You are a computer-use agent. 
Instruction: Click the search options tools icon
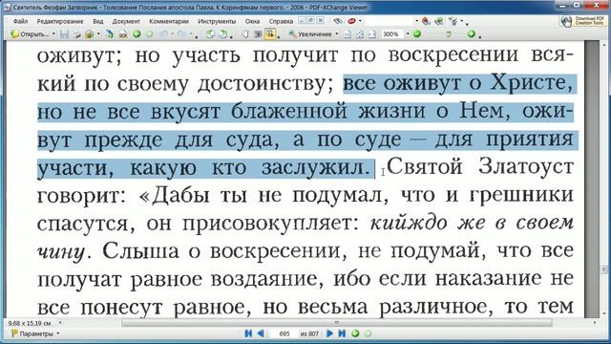pyautogui.click(x=453, y=21)
